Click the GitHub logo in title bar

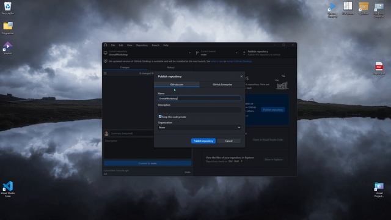pyautogui.click(x=106, y=45)
